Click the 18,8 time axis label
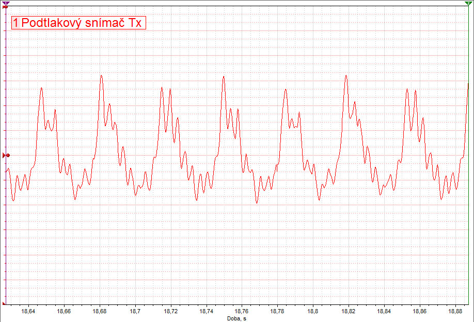 (x=313, y=312)
